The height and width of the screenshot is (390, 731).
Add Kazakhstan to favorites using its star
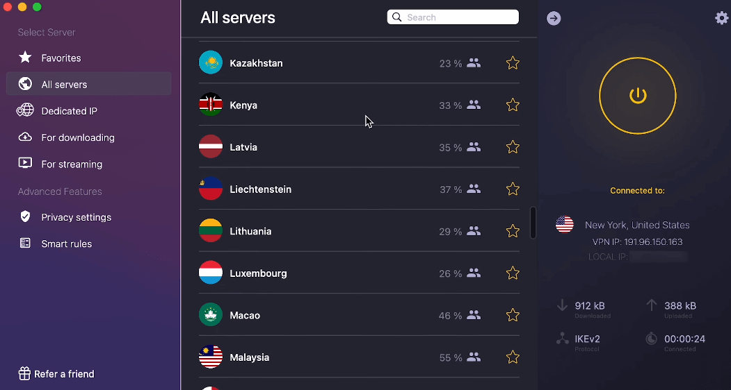[x=513, y=63]
